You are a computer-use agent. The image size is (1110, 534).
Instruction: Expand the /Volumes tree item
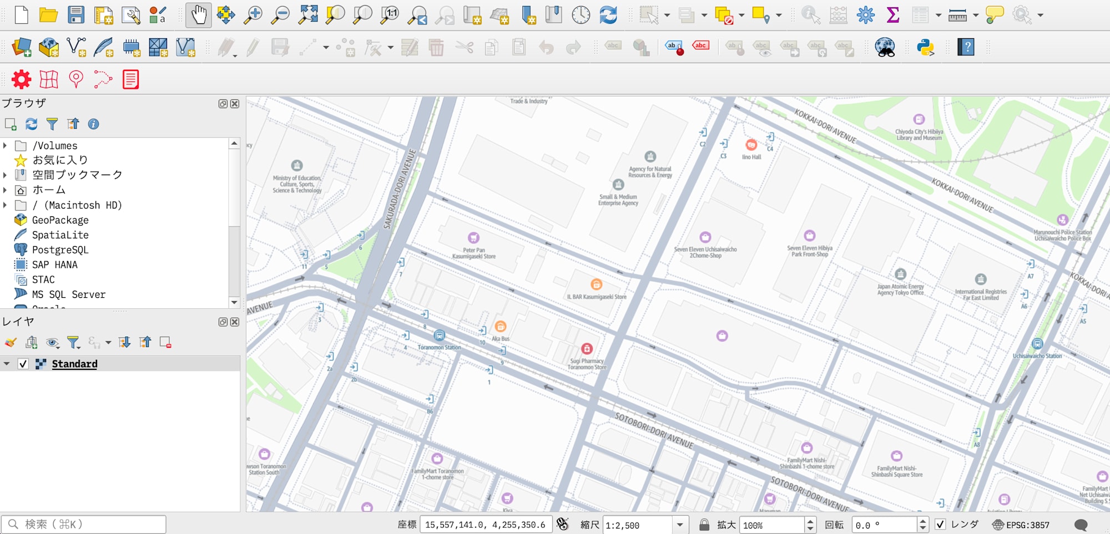coord(6,146)
